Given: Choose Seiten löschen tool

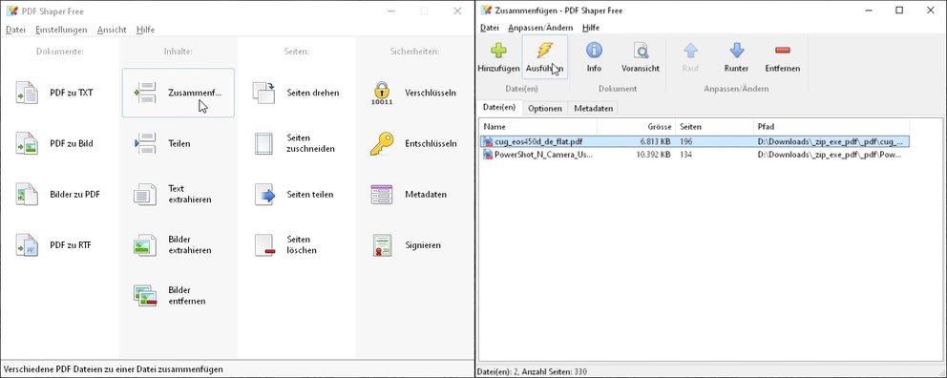Looking at the screenshot, I should coord(297,245).
